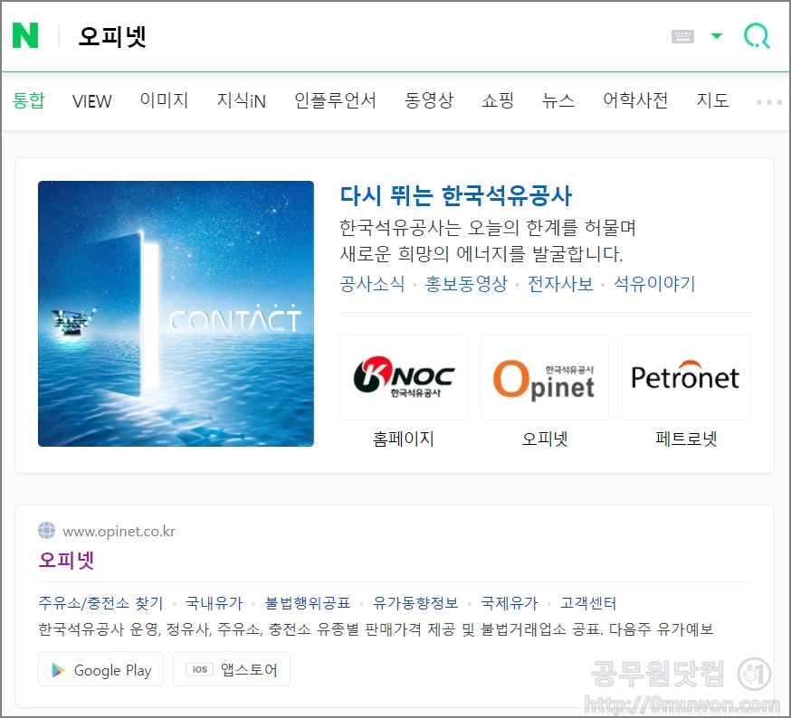Click the green Naver N logo
The width and height of the screenshot is (791, 718).
pyautogui.click(x=25, y=36)
